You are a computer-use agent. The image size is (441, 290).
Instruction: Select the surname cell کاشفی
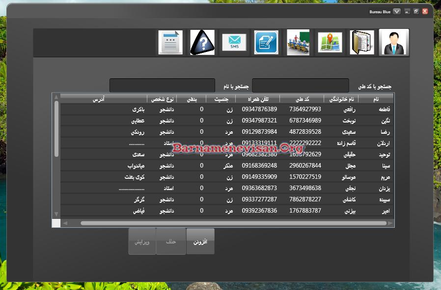pos(349,200)
